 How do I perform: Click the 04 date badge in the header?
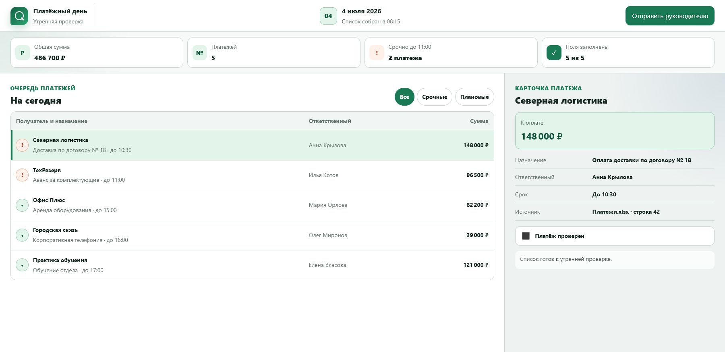(x=328, y=16)
